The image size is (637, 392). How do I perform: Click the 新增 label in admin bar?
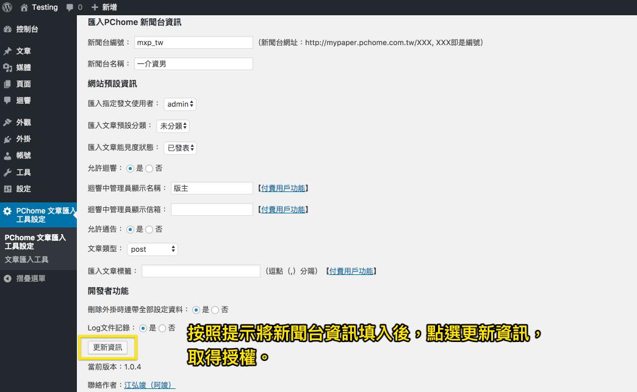tap(109, 7)
